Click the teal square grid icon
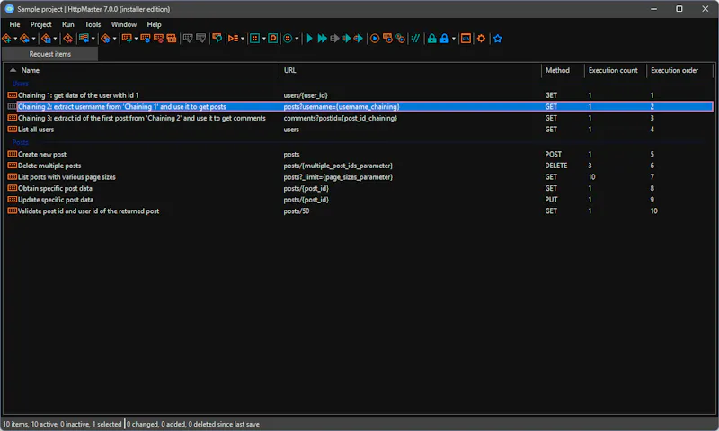Image resolution: width=719 pixels, height=431 pixels. pyautogui.click(x=254, y=39)
